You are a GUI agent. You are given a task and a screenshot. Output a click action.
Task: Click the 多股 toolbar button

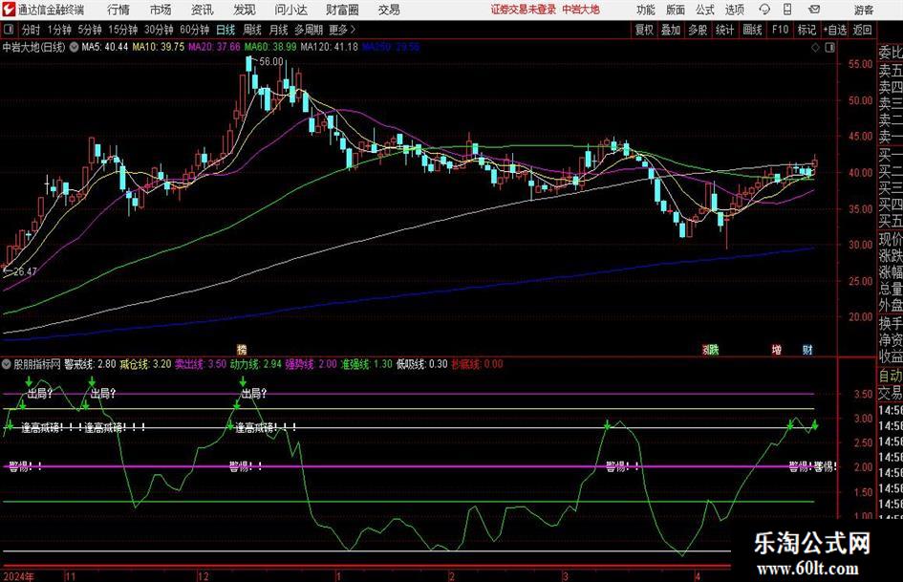[x=698, y=30]
